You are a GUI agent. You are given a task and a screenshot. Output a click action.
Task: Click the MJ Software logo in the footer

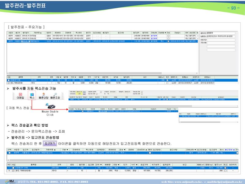point(10,182)
